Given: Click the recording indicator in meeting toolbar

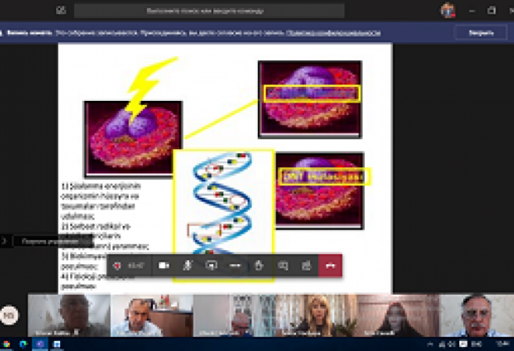Looking at the screenshot, I should tap(117, 265).
